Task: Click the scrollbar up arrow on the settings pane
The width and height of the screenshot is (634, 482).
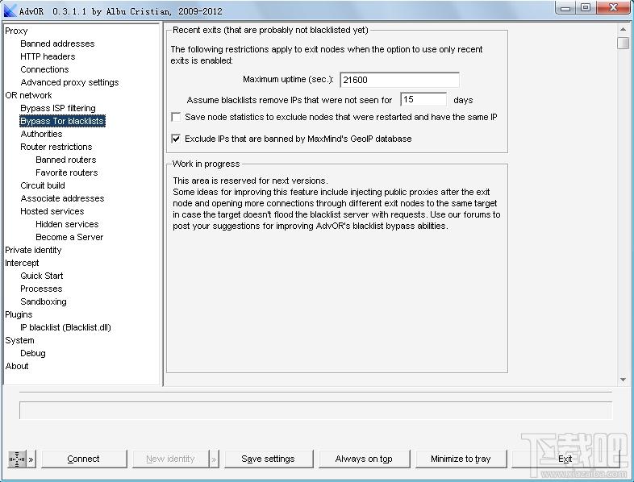Action: [623, 30]
